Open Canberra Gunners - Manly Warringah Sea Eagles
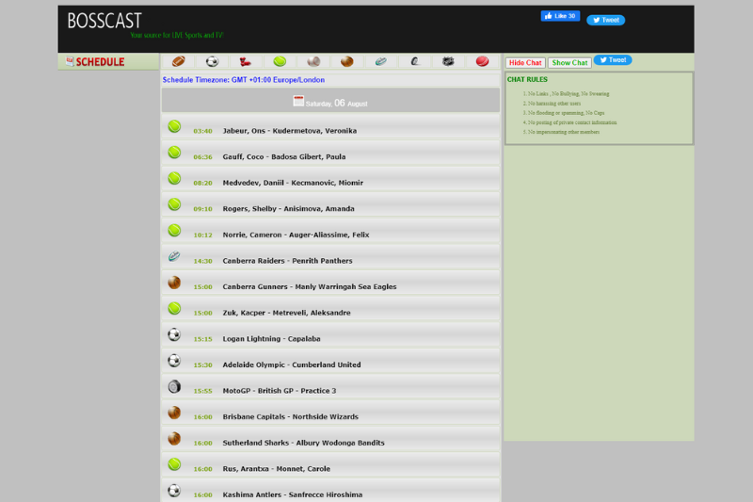The image size is (753, 502). pyautogui.click(x=310, y=286)
